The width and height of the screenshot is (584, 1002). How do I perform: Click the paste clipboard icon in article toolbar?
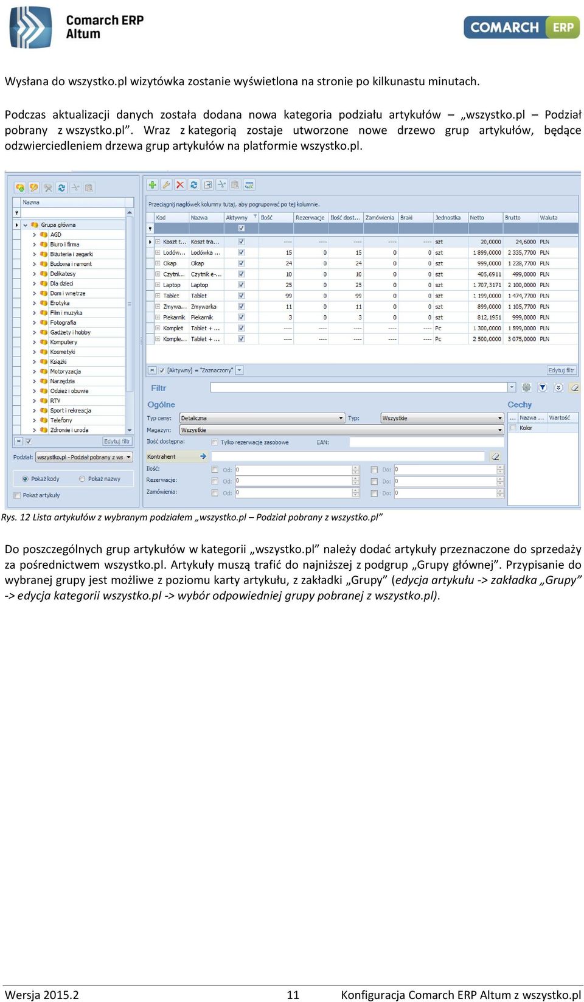(x=235, y=184)
